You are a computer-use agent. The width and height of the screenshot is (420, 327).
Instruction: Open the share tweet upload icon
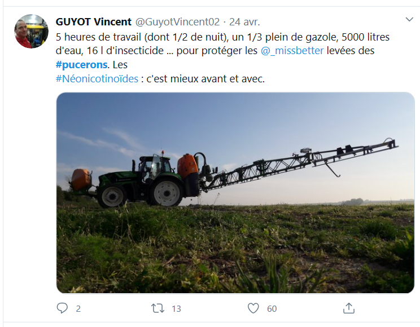pos(349,308)
